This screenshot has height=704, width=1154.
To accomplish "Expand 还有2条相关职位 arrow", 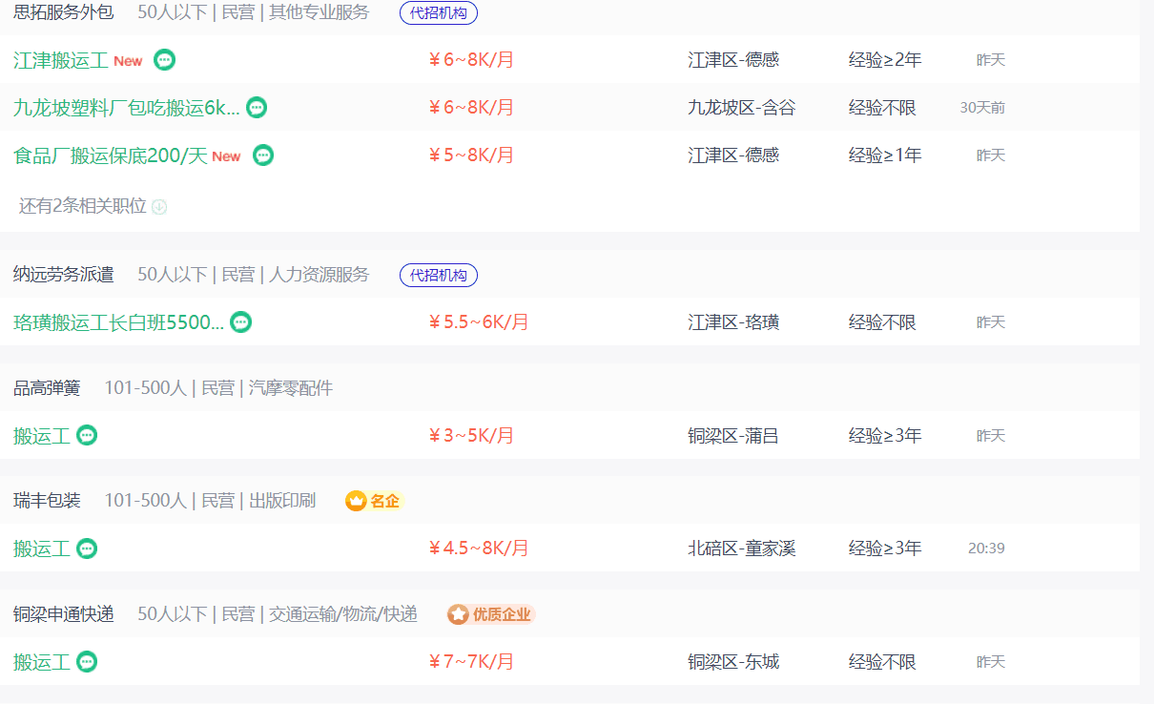I will tap(159, 207).
